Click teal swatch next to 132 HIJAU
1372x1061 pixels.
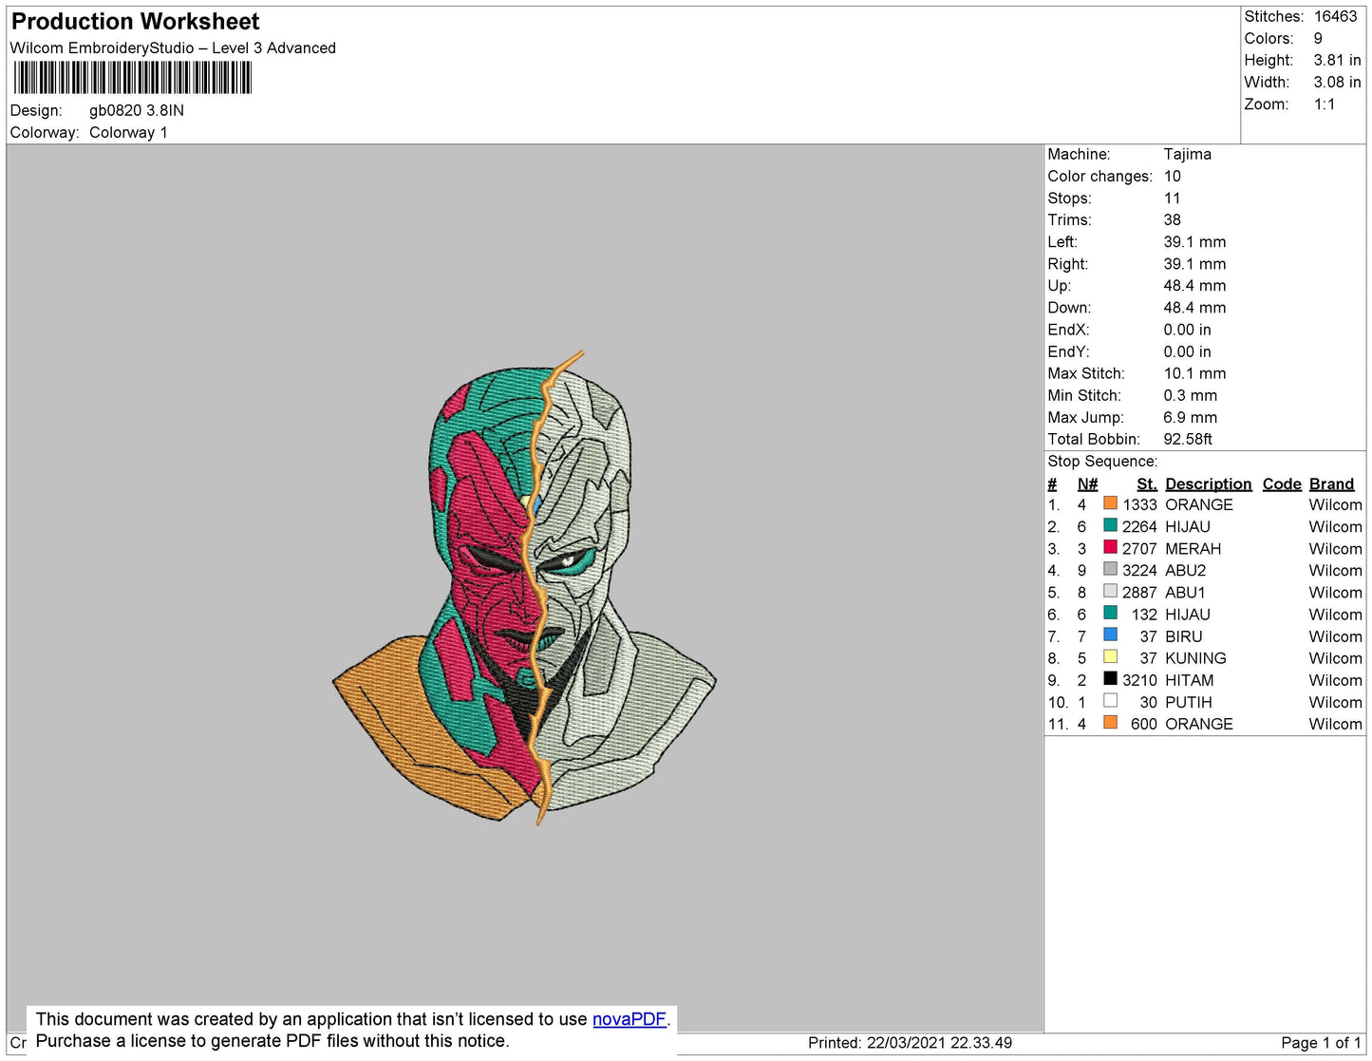(x=1110, y=613)
